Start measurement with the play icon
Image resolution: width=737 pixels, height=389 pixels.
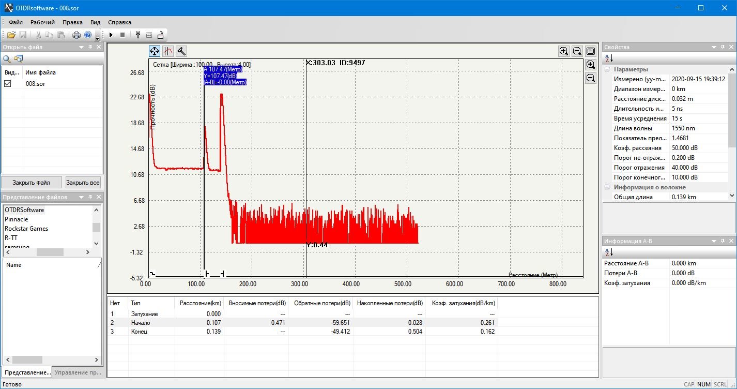tap(111, 35)
